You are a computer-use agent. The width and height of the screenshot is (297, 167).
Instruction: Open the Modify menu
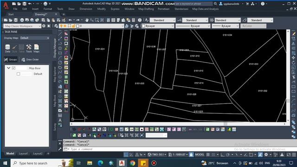coord(102,9)
